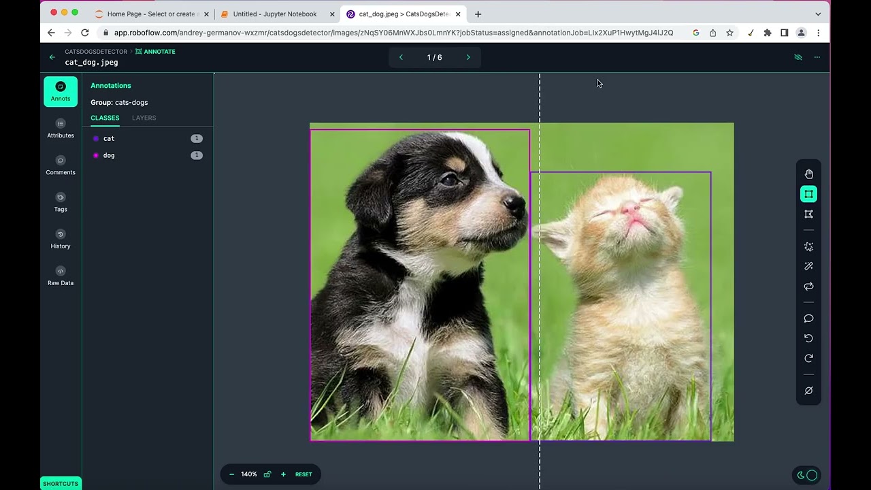Image resolution: width=871 pixels, height=490 pixels.
Task: Redo the last undone action
Action: tap(809, 358)
